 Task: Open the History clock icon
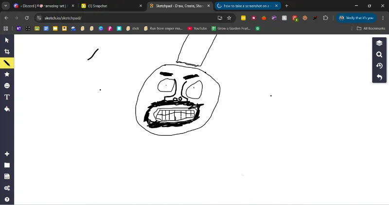[379, 66]
